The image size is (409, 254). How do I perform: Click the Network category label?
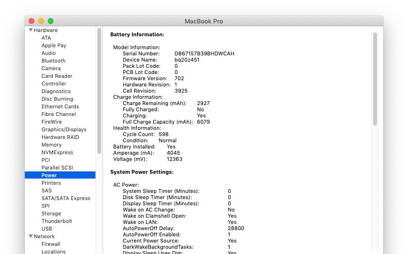[44, 236]
